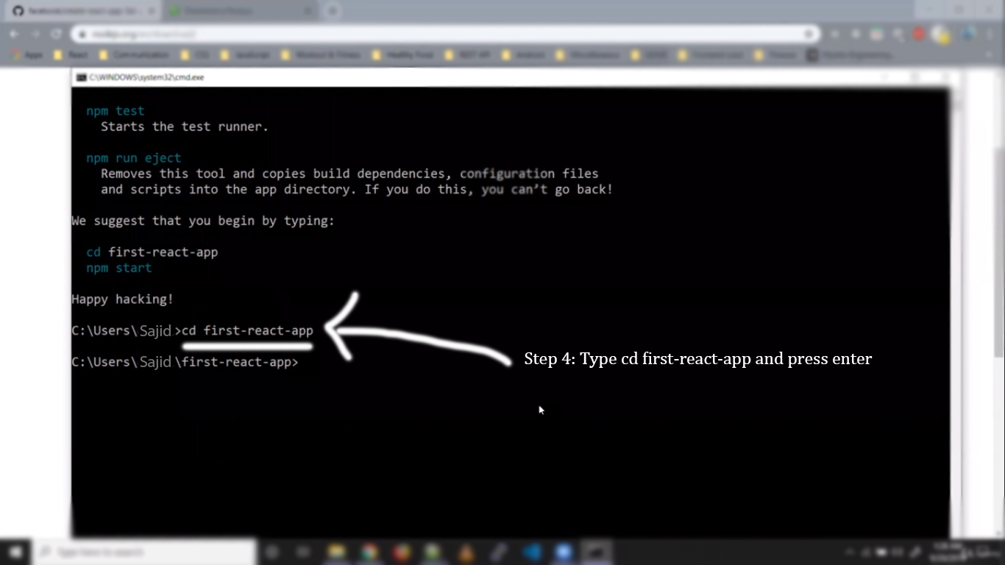Viewport: 1005px width, 565px height.
Task: Open Cortana from the taskbar
Action: pyautogui.click(x=271, y=552)
